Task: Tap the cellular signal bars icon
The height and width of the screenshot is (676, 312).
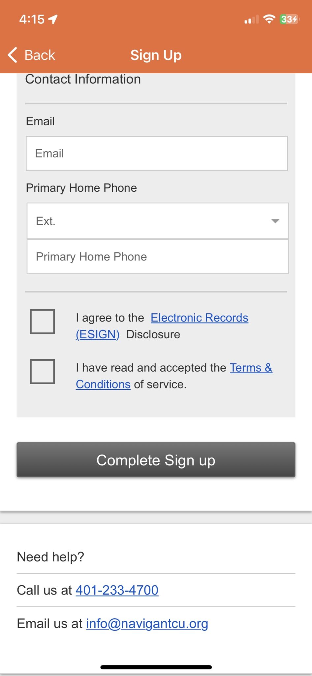Action: pyautogui.click(x=251, y=20)
